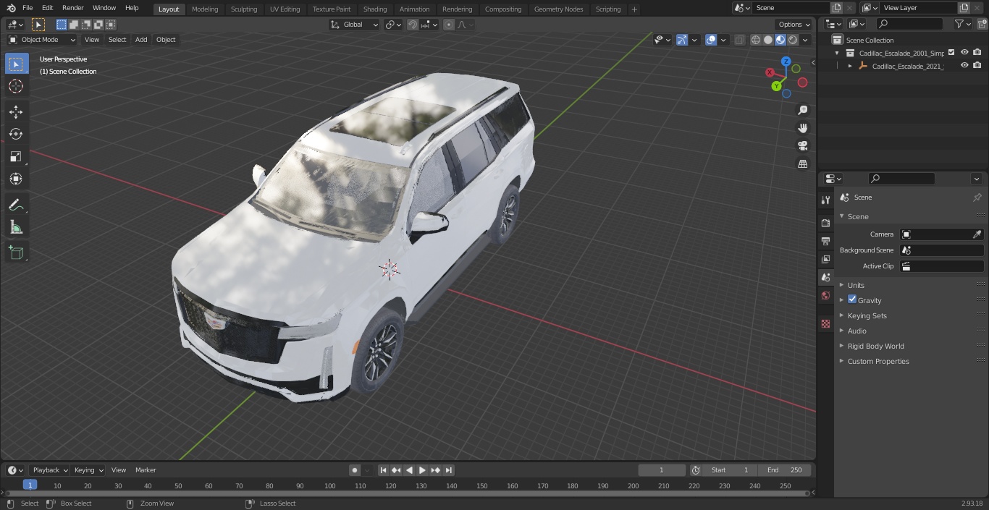Open the outliner filter dropdown

(962, 24)
